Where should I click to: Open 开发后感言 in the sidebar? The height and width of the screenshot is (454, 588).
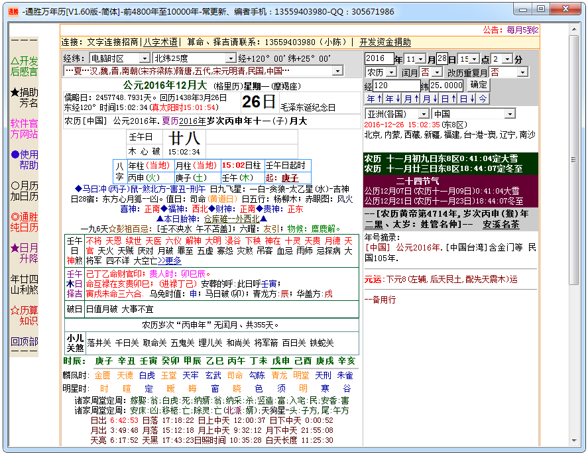tap(25, 66)
